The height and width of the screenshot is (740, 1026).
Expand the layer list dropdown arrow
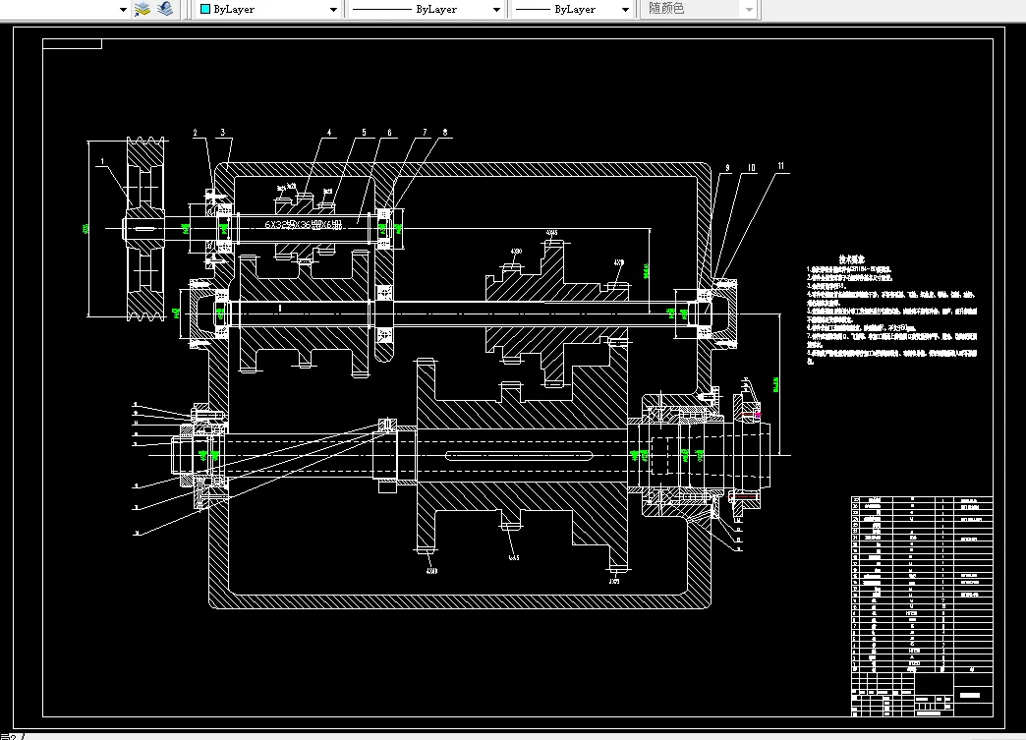(124, 10)
